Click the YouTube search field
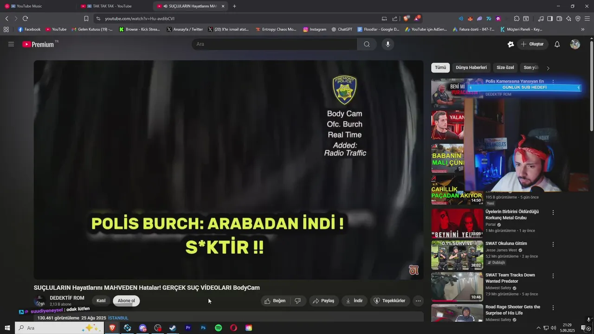Viewport: 594px width, 334px height. point(274,44)
